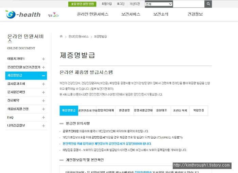Open the 온라인 민원서비스 main menu
The height and width of the screenshot is (173, 238).
(93, 14)
